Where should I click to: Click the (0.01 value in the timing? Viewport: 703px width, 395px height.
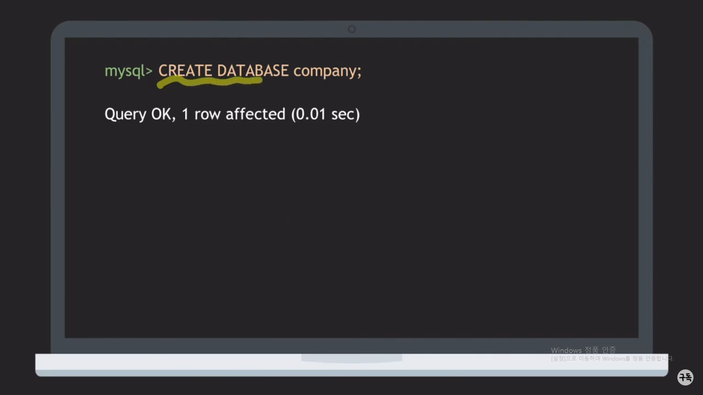coord(308,114)
